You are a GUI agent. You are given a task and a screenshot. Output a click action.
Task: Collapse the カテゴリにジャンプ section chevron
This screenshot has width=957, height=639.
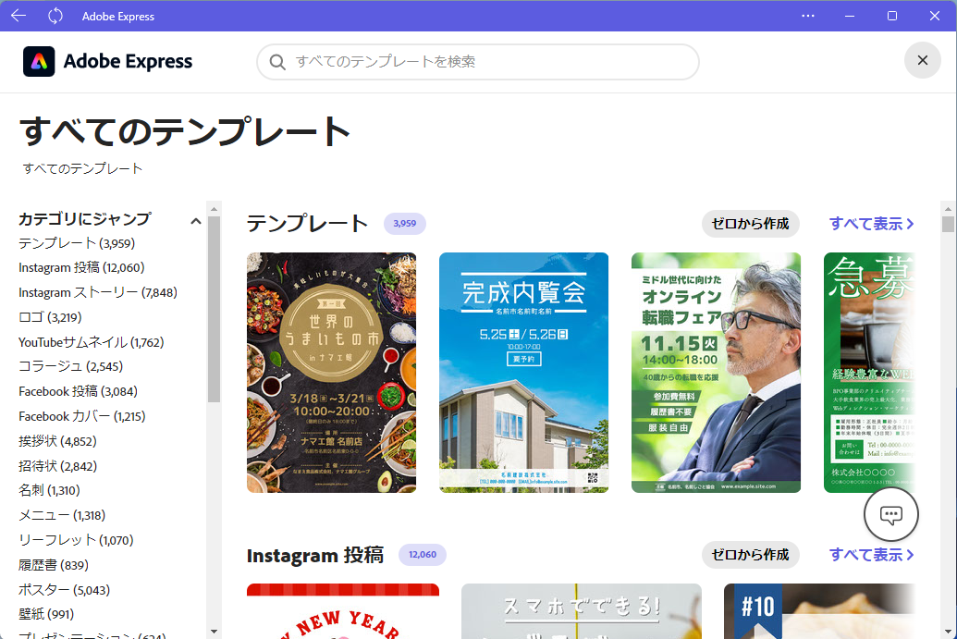coord(195,221)
